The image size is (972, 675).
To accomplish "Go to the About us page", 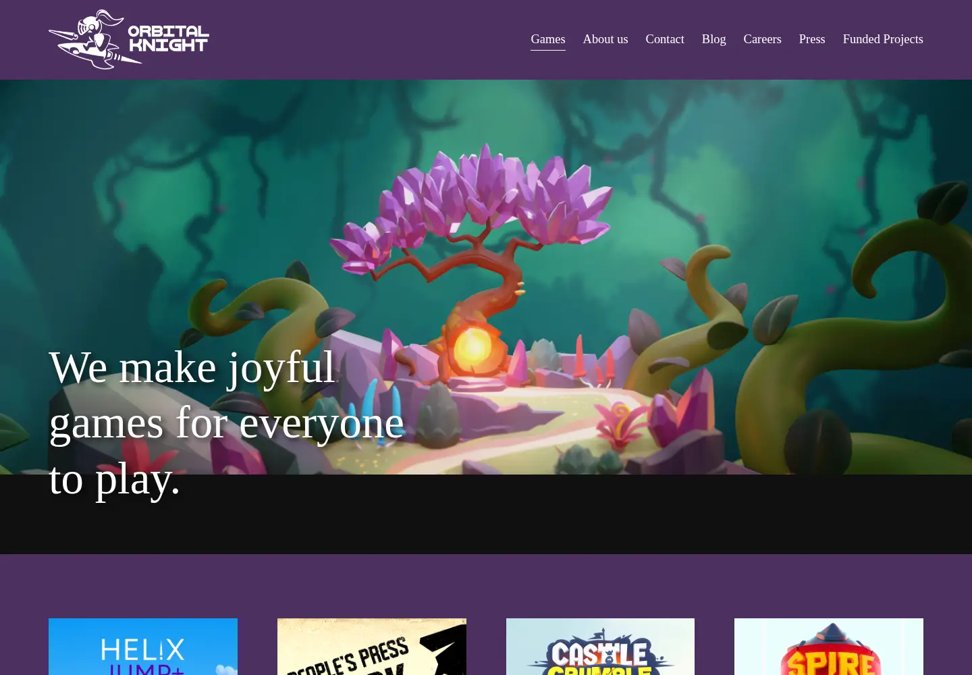I will point(605,39).
